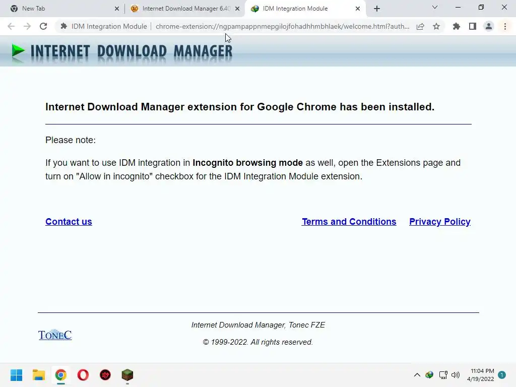The width and height of the screenshot is (516, 387).
Task: Share this page icon in address bar
Action: click(x=420, y=26)
